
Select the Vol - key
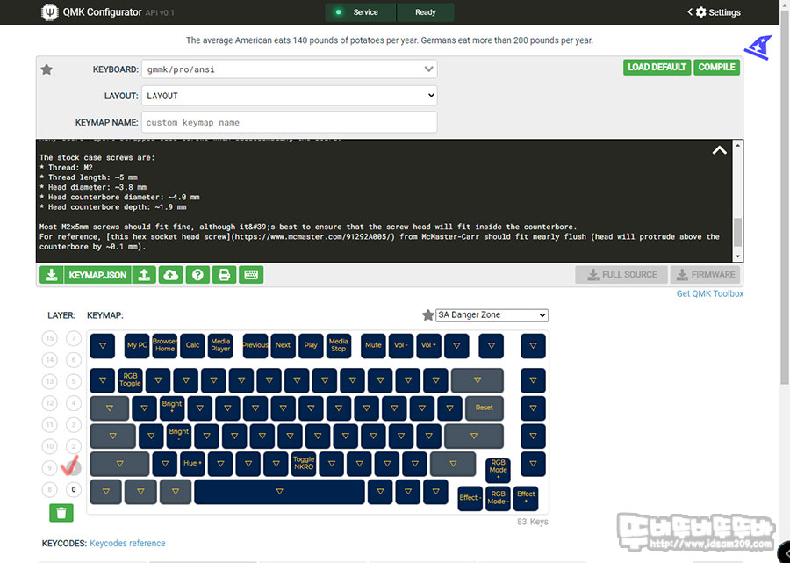pyautogui.click(x=401, y=346)
